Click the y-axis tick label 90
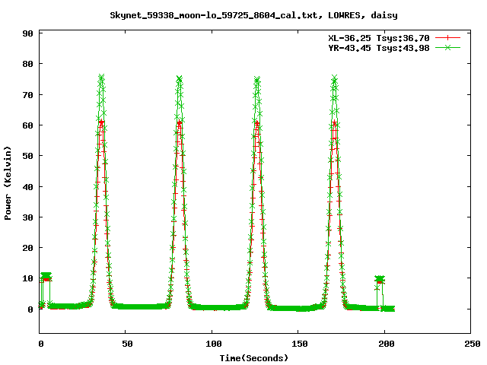The image size is (487, 365). tap(27, 33)
